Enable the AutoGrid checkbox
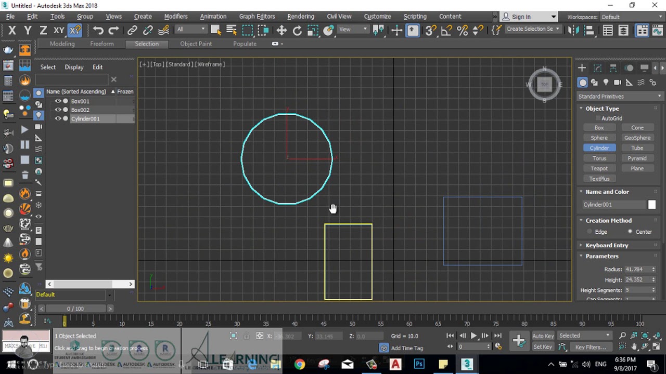The height and width of the screenshot is (374, 666). click(x=597, y=118)
